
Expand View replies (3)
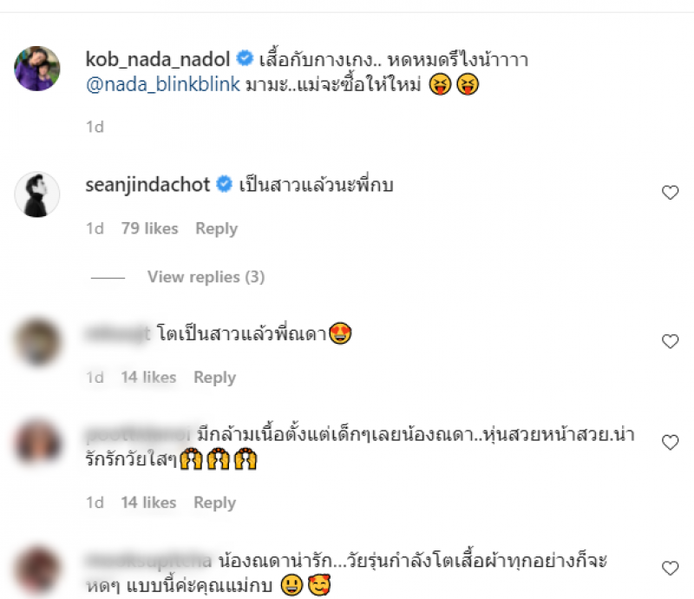point(206,277)
